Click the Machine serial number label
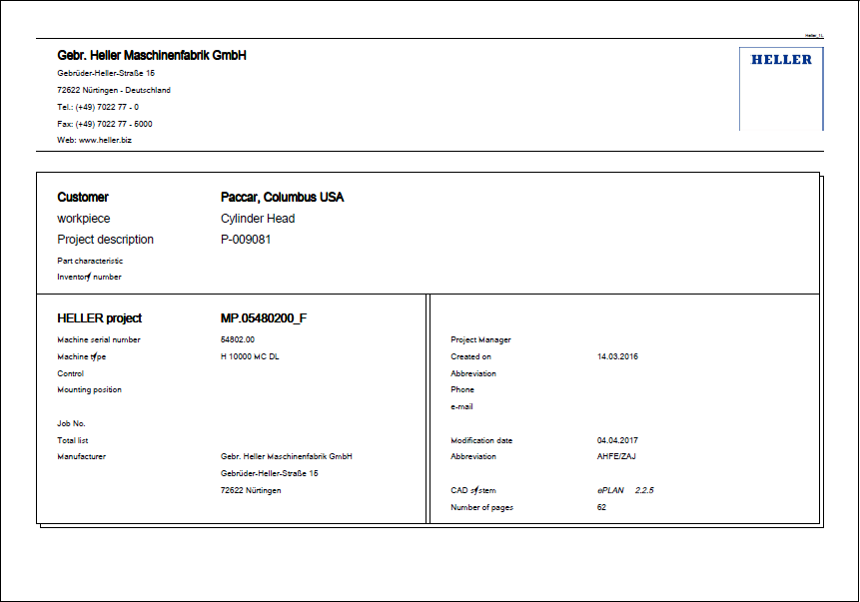Screen dimensions: 860x602 (99, 339)
